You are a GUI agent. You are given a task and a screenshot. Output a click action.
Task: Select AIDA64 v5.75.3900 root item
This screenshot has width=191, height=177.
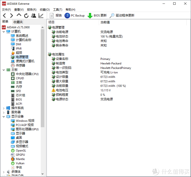16,27
